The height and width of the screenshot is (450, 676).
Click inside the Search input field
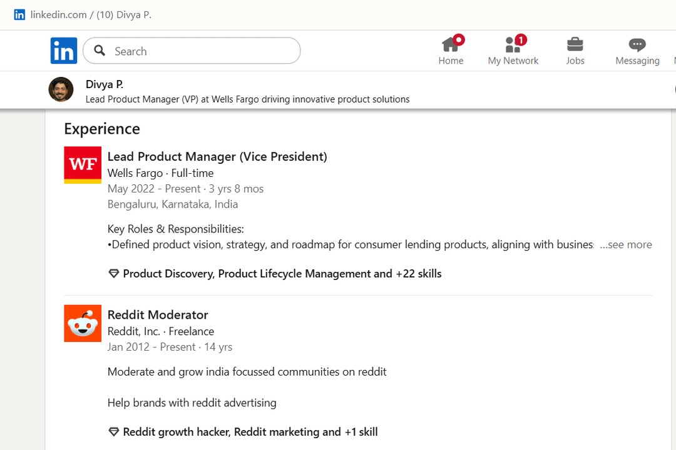click(x=200, y=51)
